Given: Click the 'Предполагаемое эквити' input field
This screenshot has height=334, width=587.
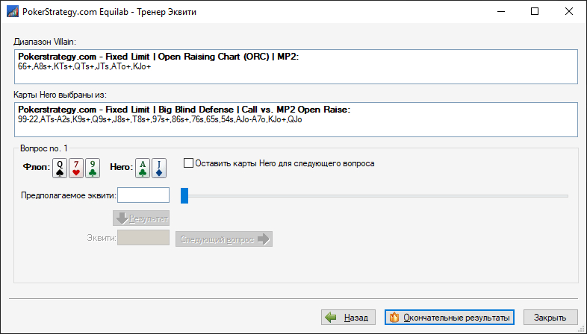Looking at the screenshot, I should pos(143,195).
